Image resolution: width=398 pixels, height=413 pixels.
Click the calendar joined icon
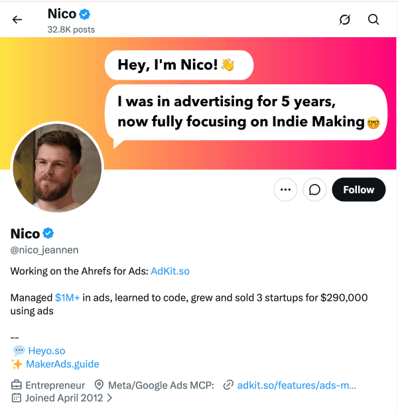17,398
